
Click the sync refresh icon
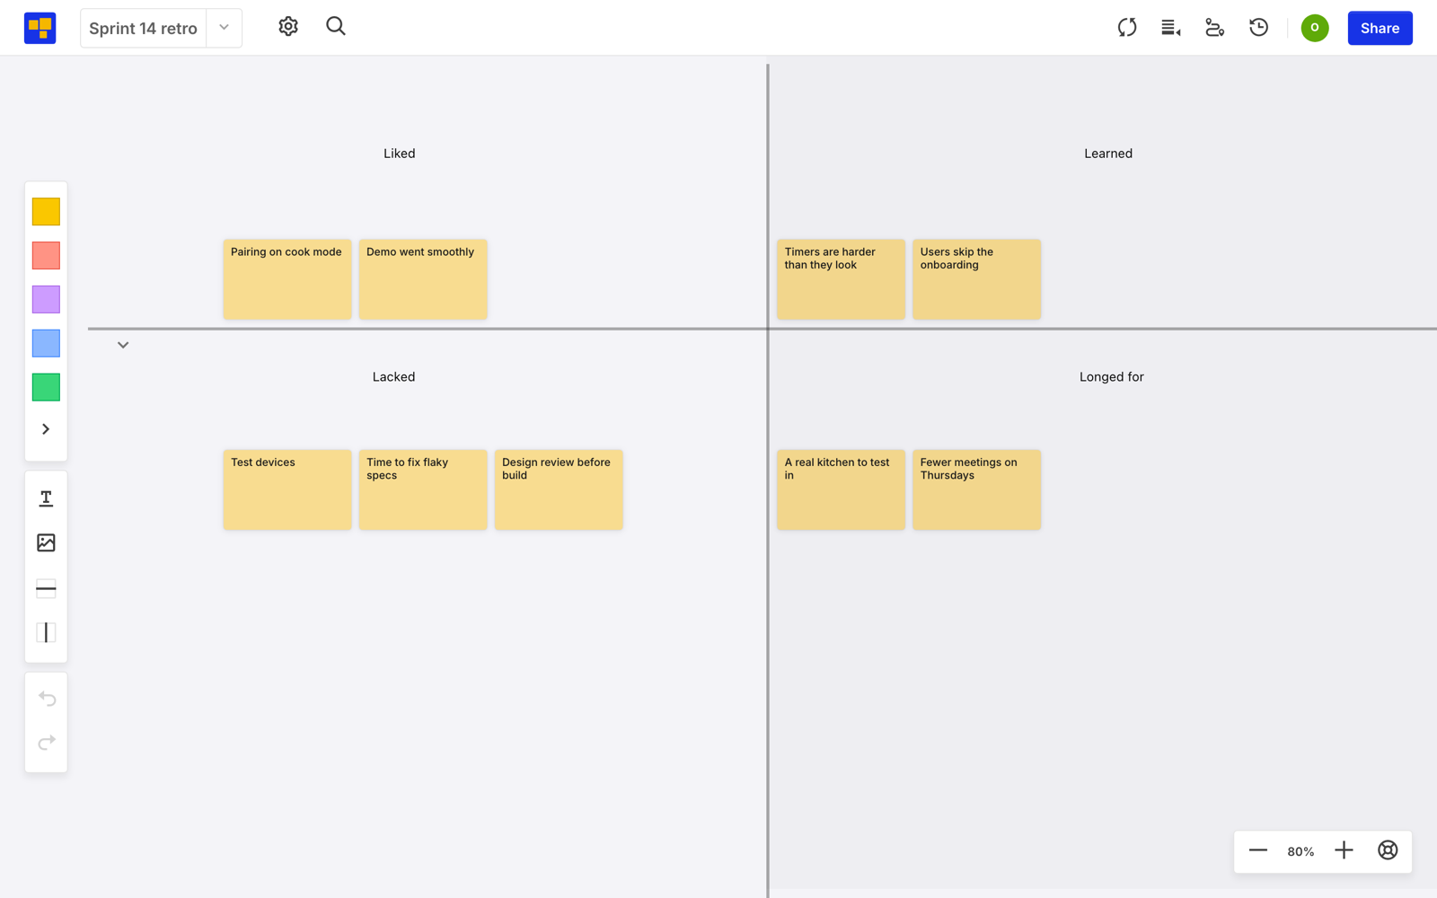[1127, 28]
